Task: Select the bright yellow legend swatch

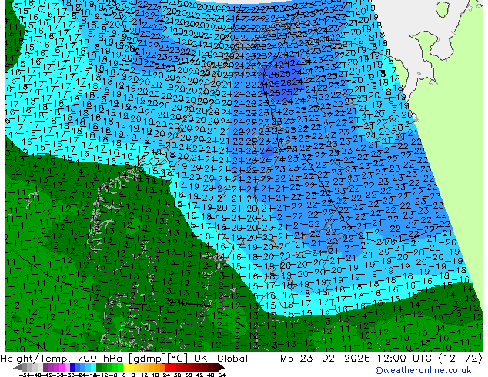Action: point(125,367)
